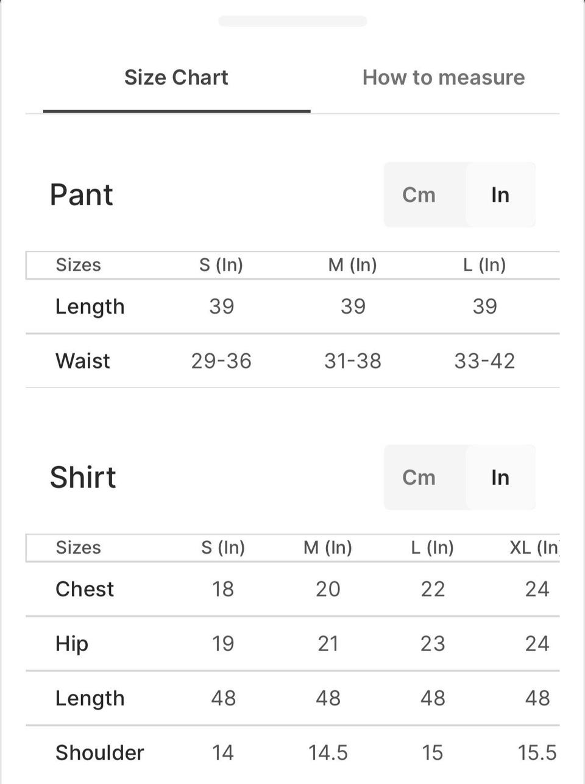Select In unit for the Shirt chart
The height and width of the screenshot is (784, 585).
coord(500,478)
